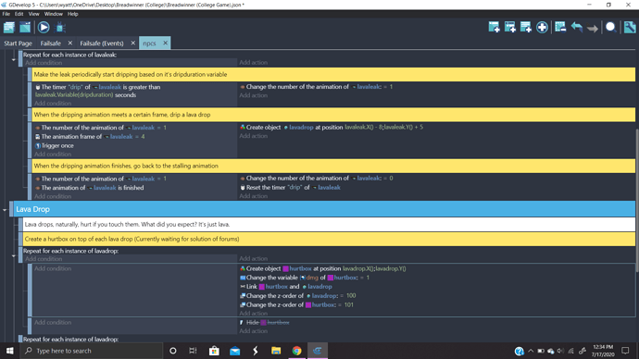Open the File menu
The width and height of the screenshot is (639, 359).
tap(6, 14)
